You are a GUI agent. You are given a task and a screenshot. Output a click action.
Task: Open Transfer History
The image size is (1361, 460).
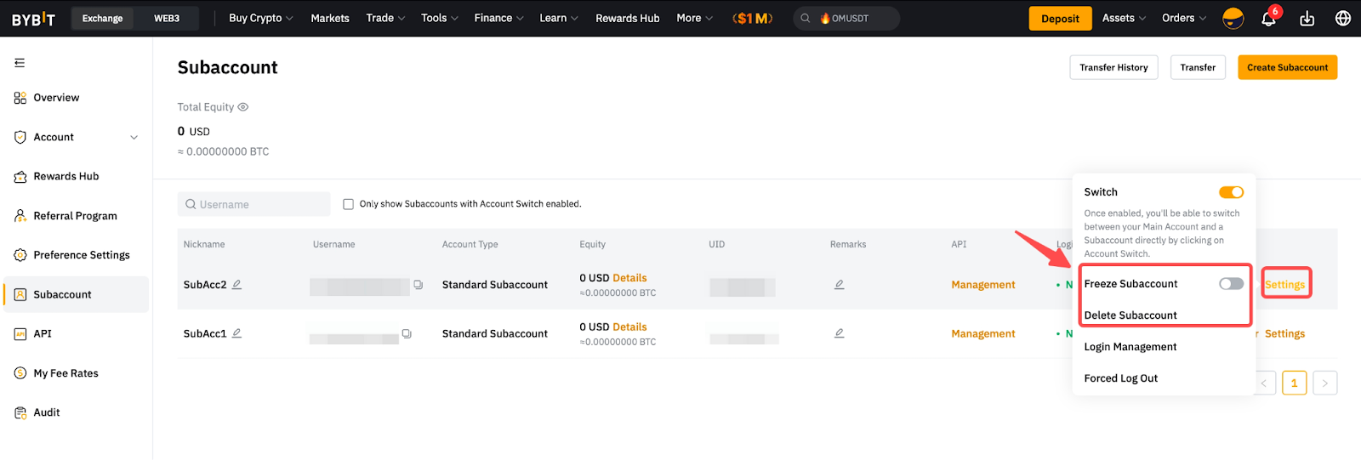(1113, 67)
